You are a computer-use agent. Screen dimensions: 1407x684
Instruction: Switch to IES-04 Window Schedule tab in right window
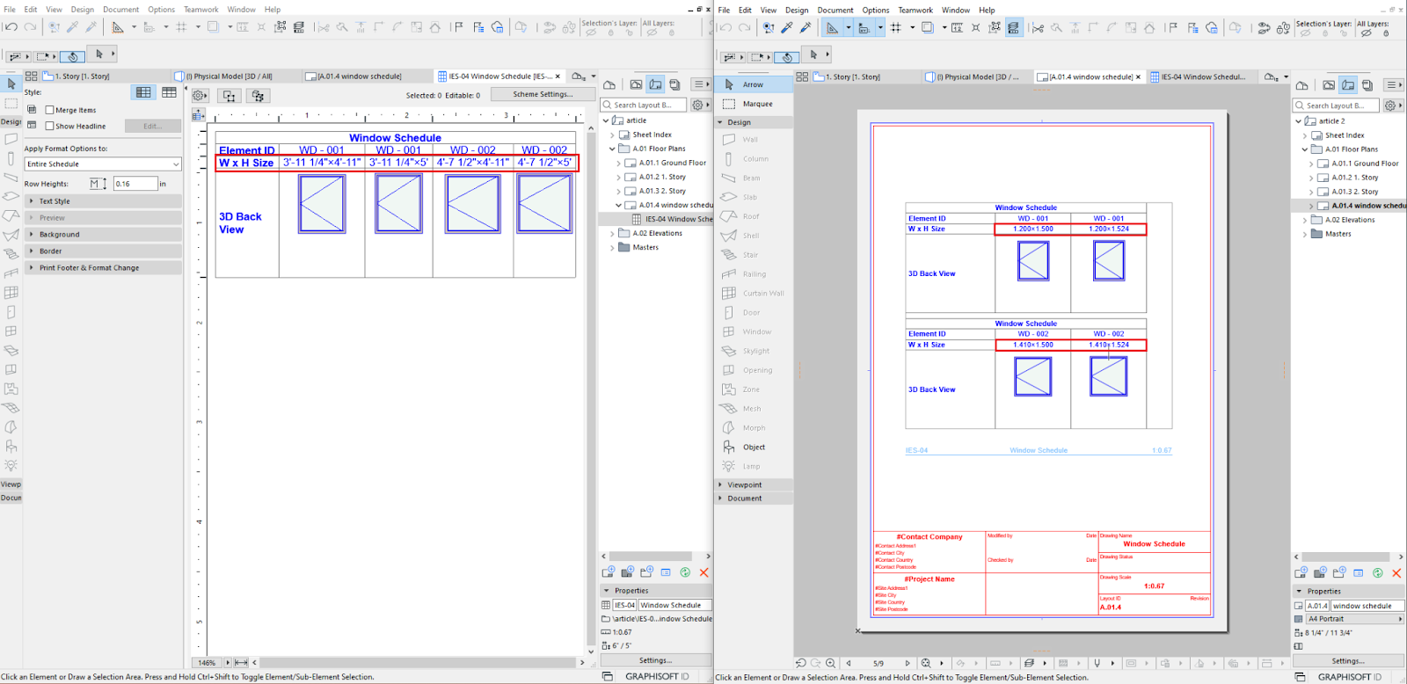[x=1201, y=76]
